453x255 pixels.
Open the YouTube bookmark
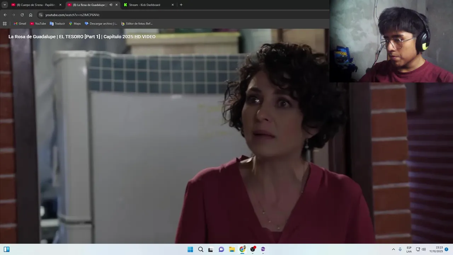point(38,24)
